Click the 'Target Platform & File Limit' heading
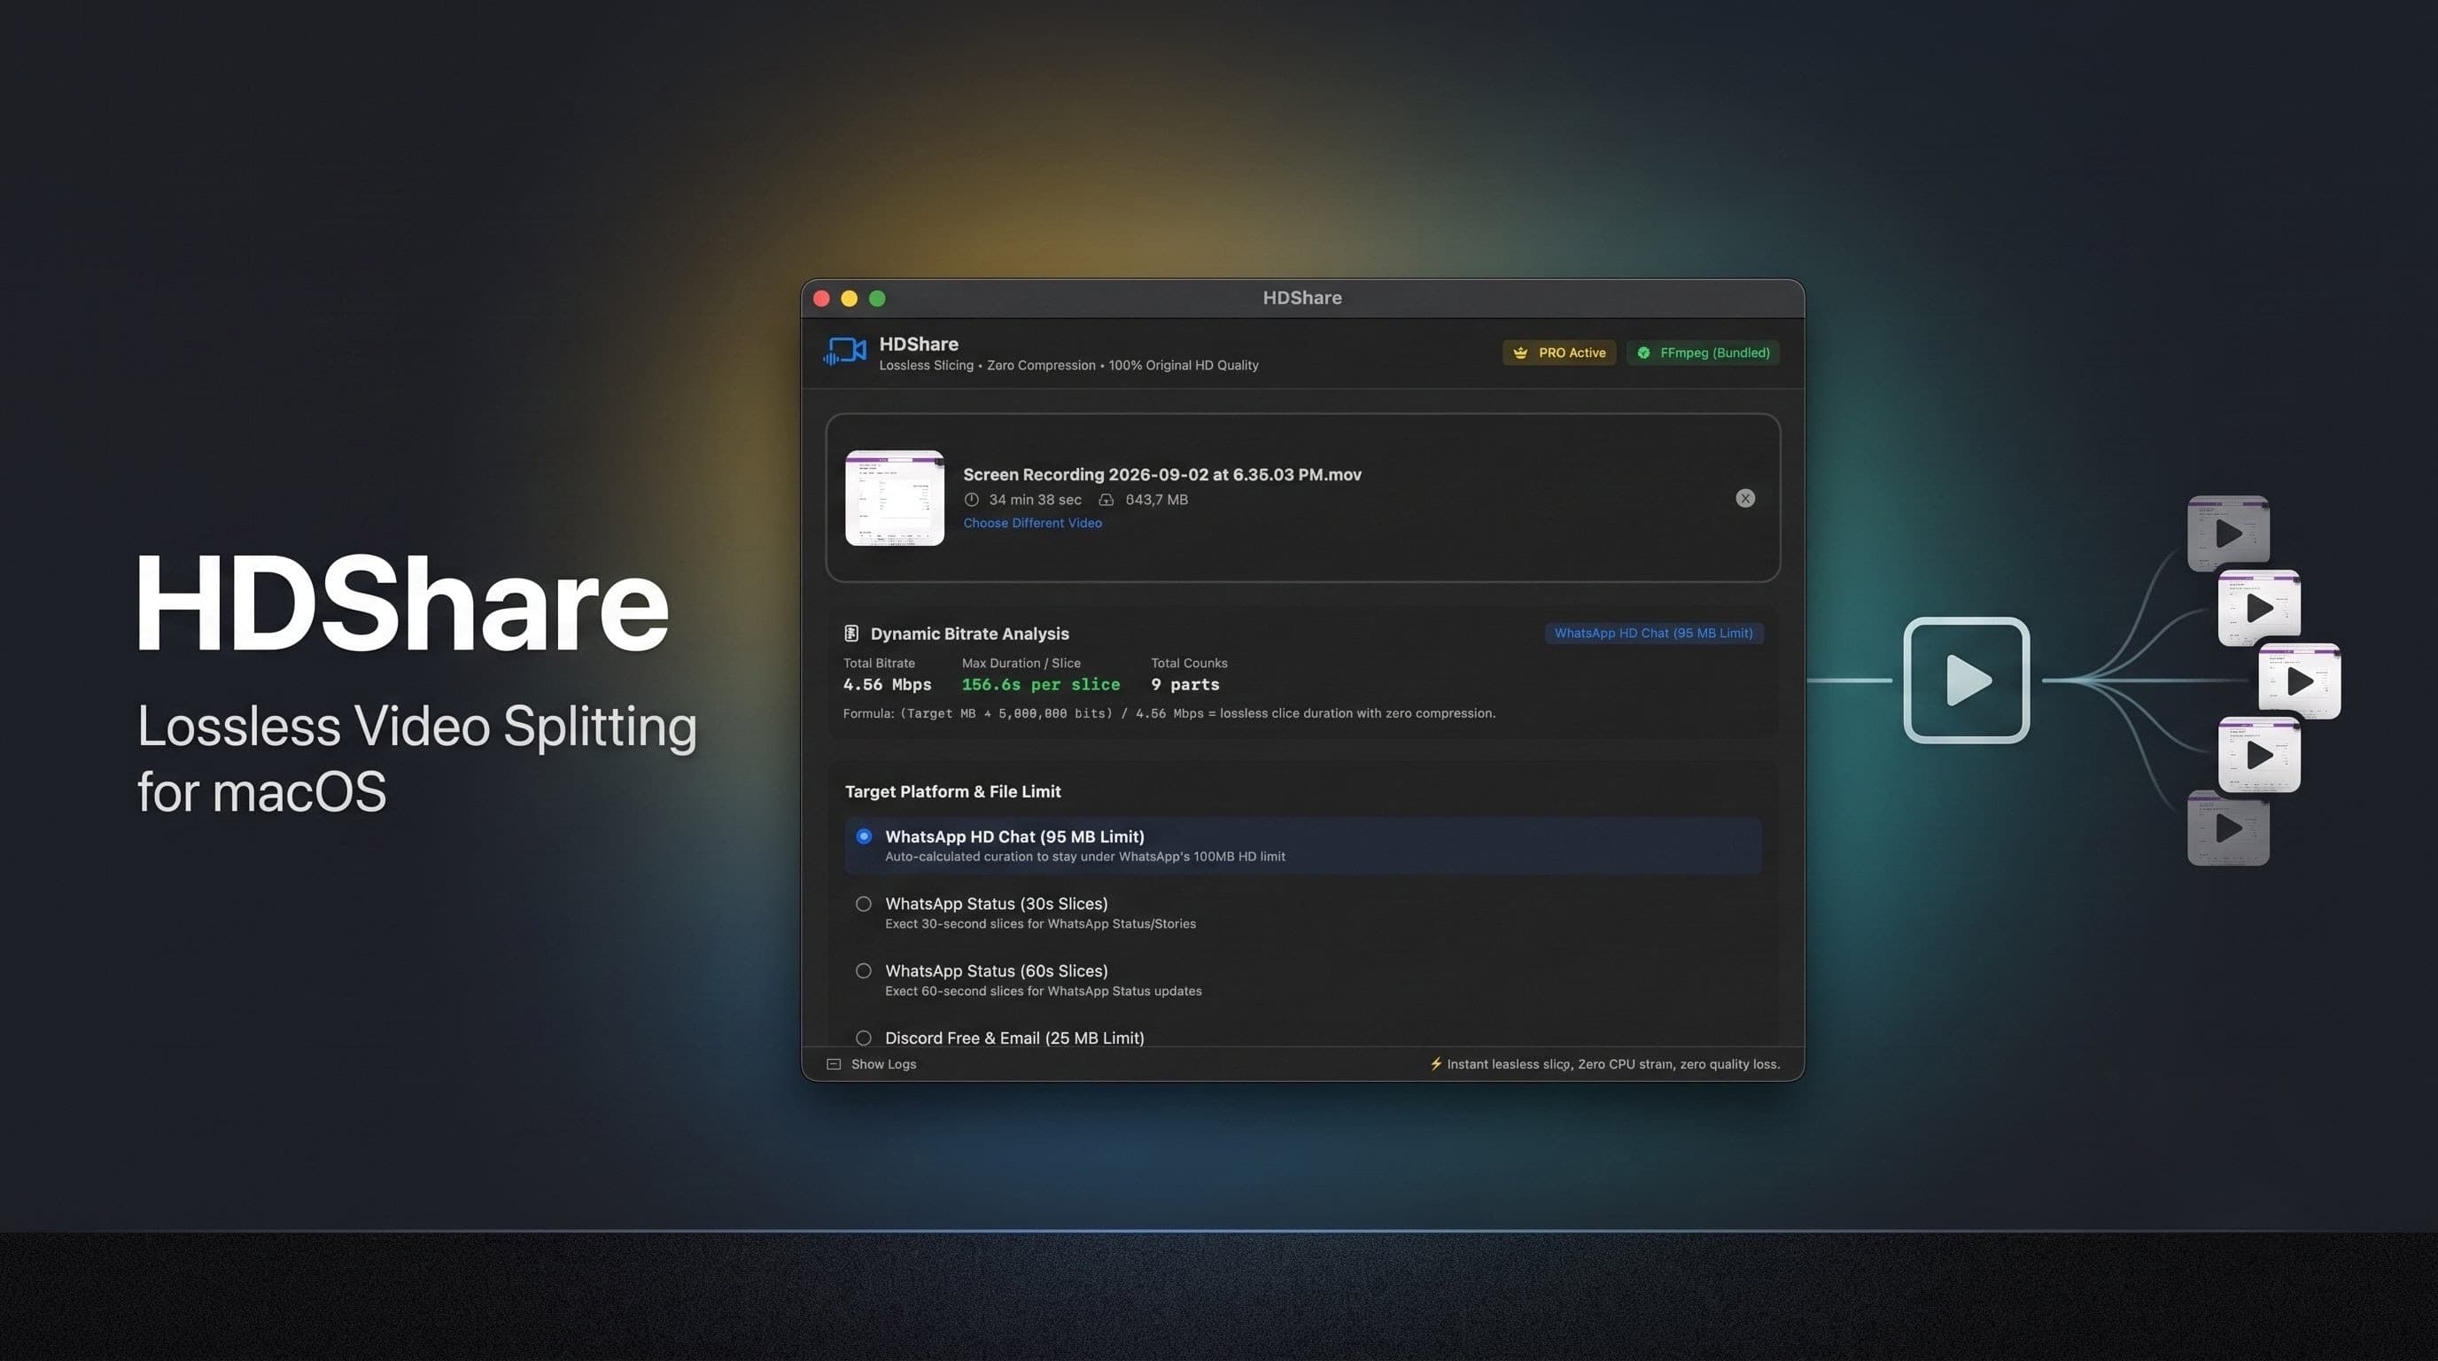This screenshot has width=2438, height=1361. point(953,791)
